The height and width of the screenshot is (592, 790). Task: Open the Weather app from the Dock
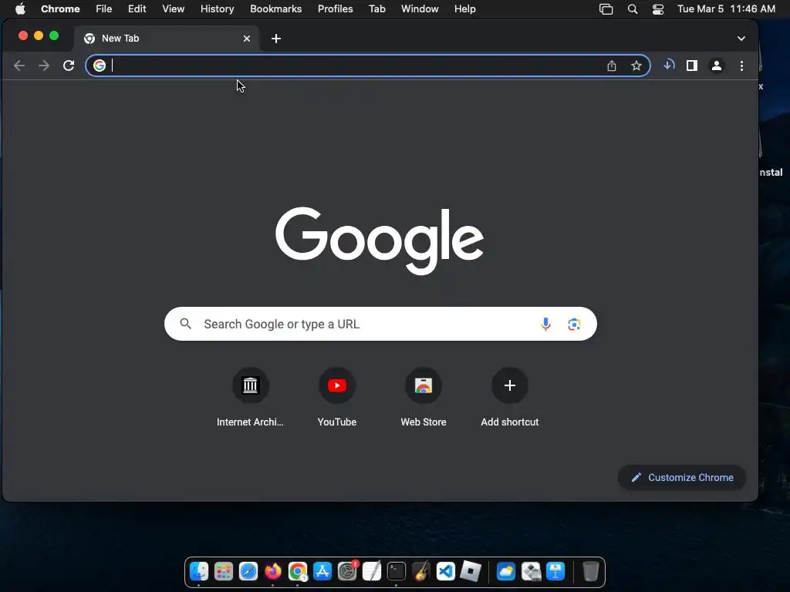[x=506, y=571]
